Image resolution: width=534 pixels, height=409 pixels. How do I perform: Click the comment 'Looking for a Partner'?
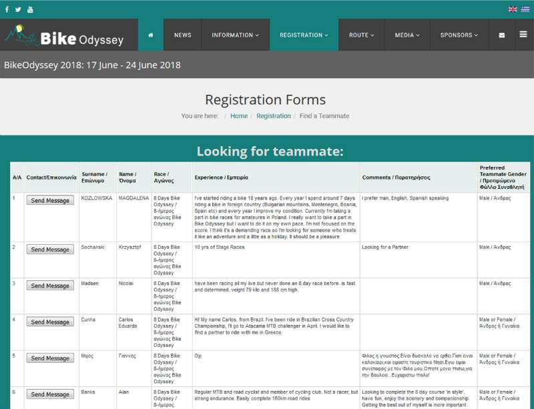pos(385,248)
